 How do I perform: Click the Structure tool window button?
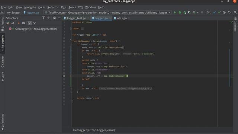click(3, 43)
